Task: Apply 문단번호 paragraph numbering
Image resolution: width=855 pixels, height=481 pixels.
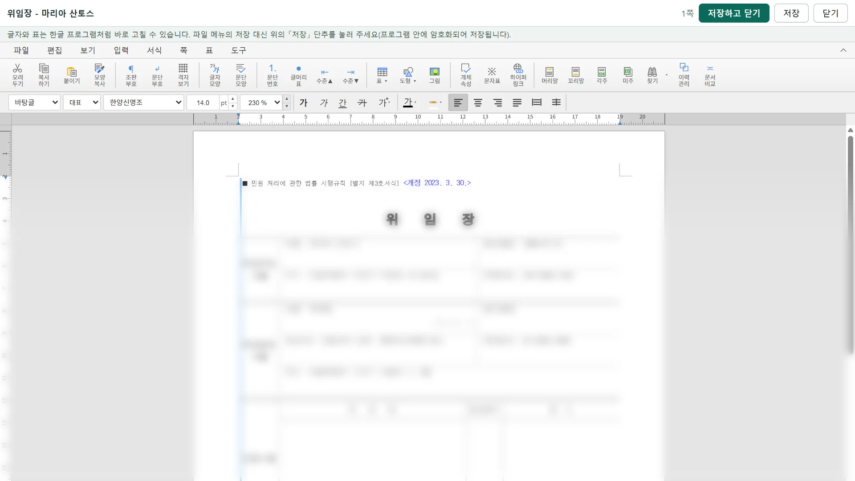Action: click(273, 74)
